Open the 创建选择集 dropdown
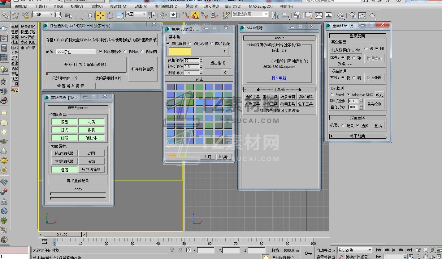Viewport: 442px width, 259px height. [265, 14]
